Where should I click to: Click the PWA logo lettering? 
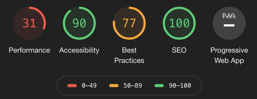point(229,16)
